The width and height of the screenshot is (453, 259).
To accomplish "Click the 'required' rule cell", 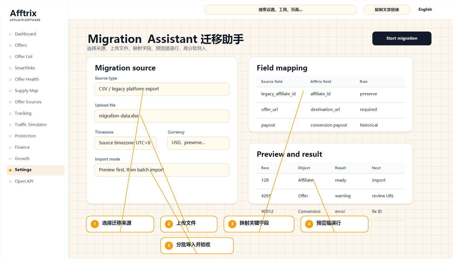I will point(368,110).
